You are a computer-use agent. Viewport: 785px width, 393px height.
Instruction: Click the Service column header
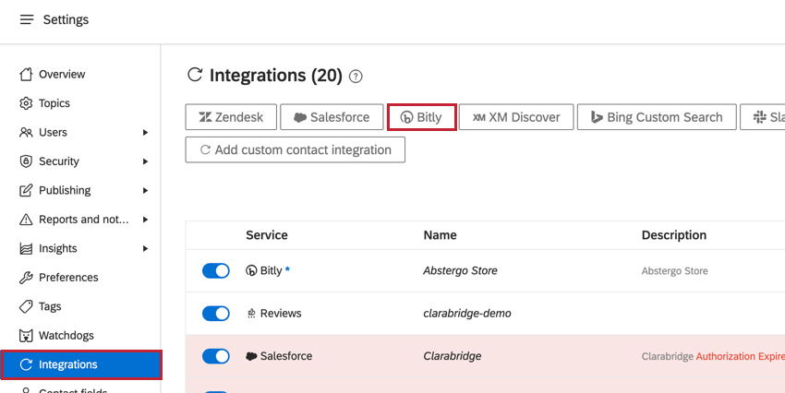tap(267, 235)
